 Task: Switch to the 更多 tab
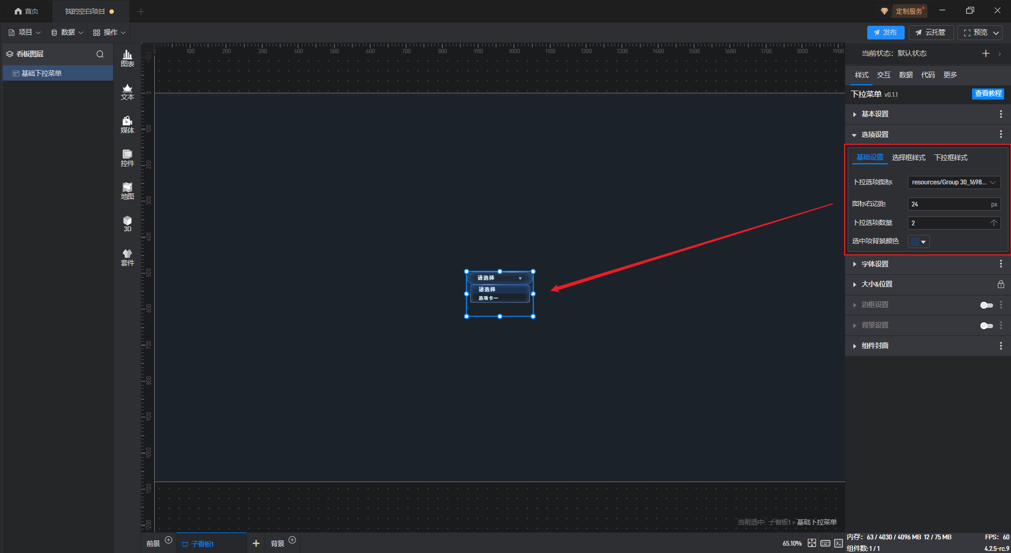point(950,75)
